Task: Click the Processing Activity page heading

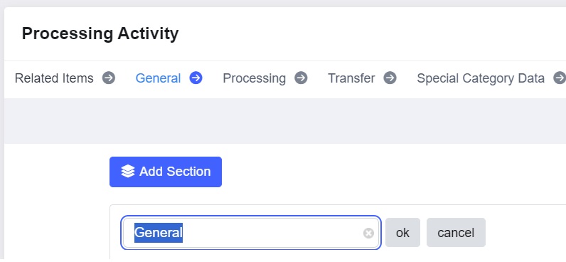Action: (x=100, y=33)
